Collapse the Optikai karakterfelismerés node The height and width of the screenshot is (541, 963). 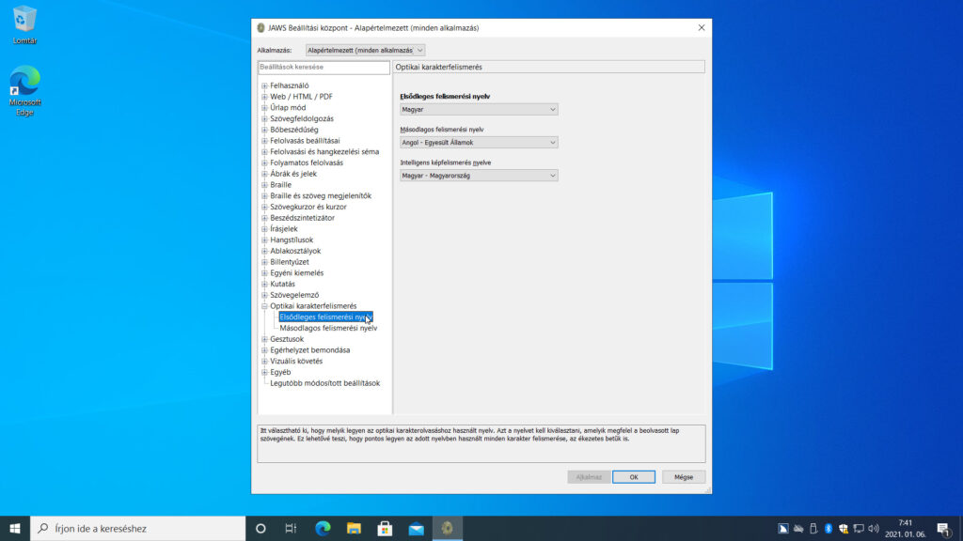264,306
